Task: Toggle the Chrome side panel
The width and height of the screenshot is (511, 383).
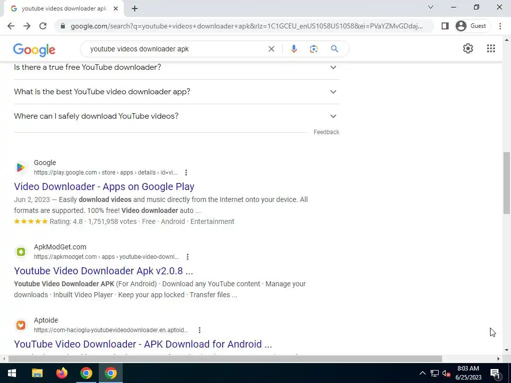Action: 445,26
